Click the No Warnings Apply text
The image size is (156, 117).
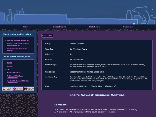coord(78,49)
